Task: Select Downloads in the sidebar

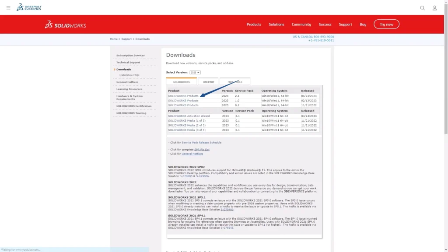Action: click(x=123, y=70)
